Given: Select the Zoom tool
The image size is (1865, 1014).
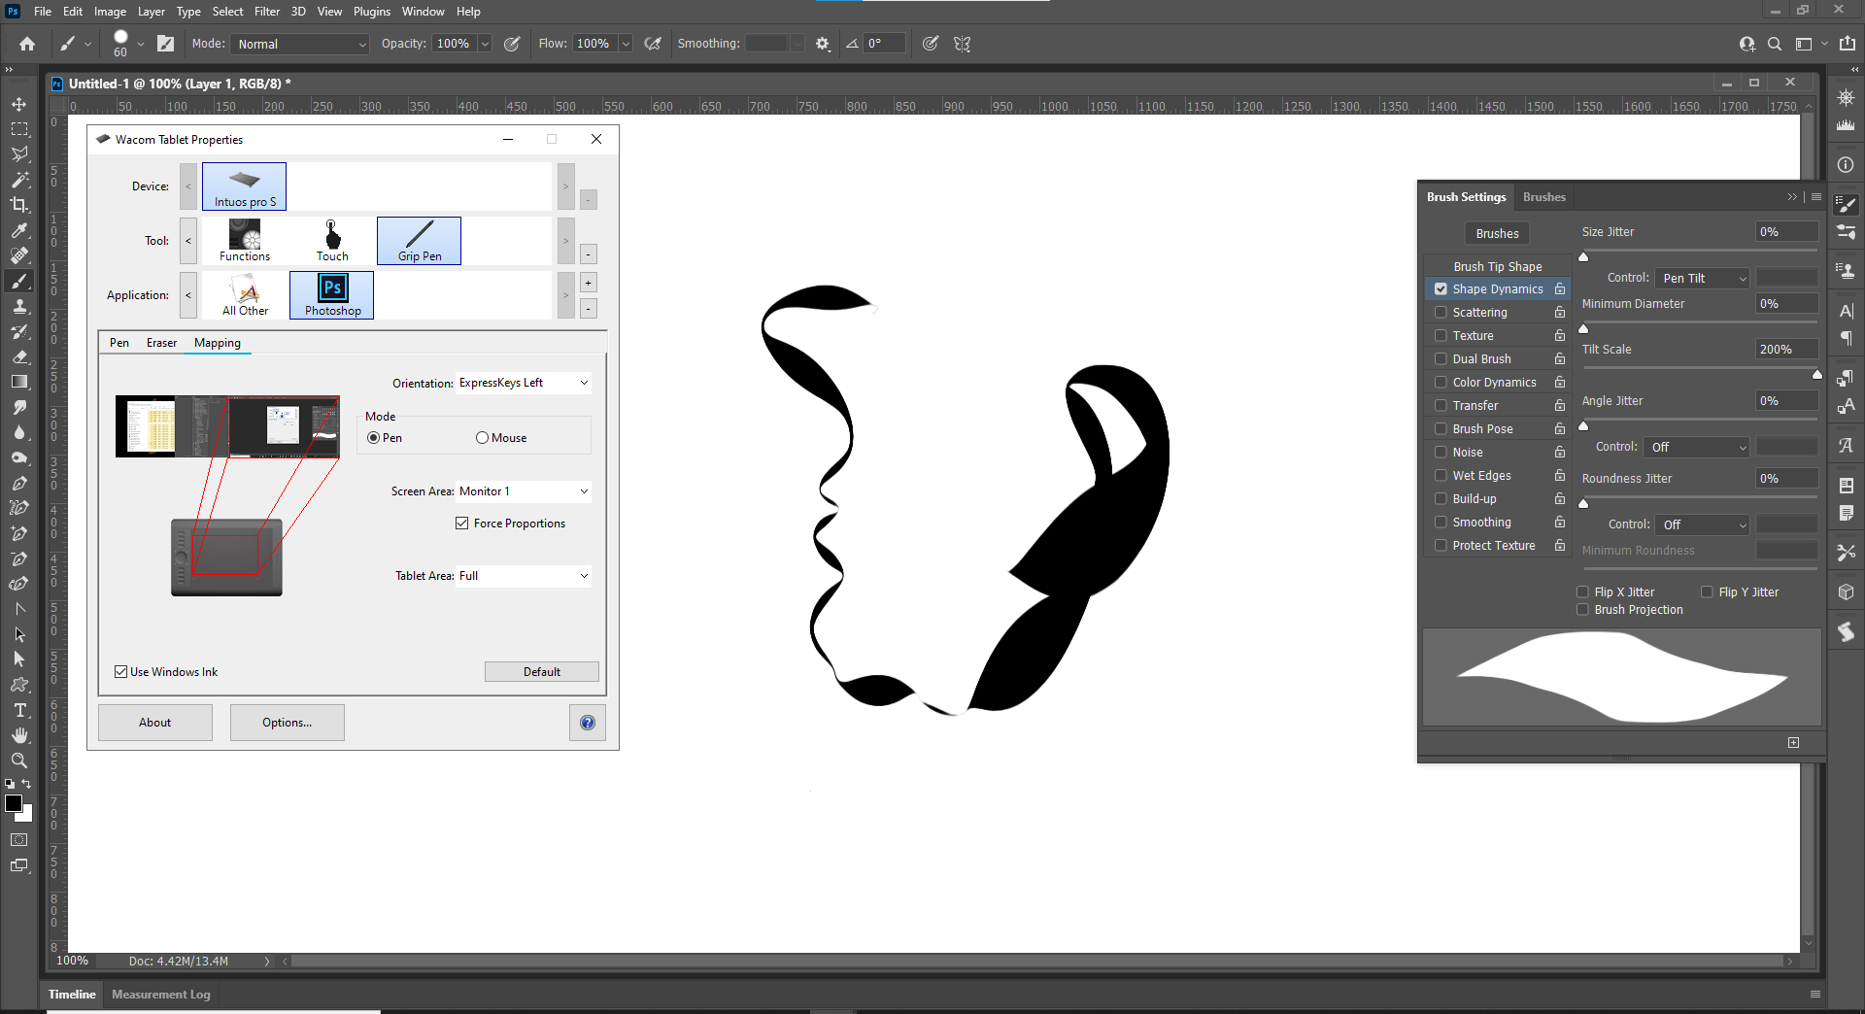Looking at the screenshot, I should click(x=19, y=760).
